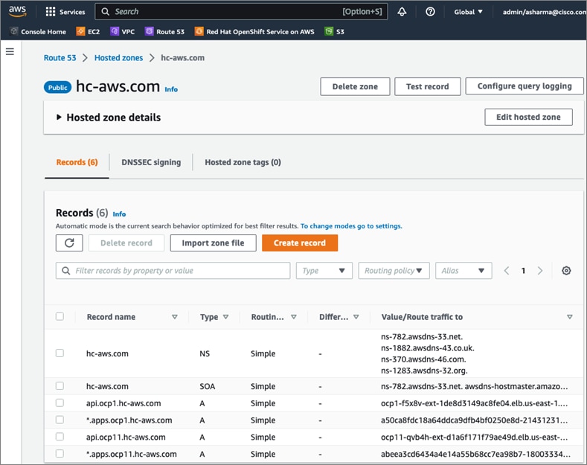Focus the top Search bar
Viewport: 587px width, 465px height.
pos(241,12)
